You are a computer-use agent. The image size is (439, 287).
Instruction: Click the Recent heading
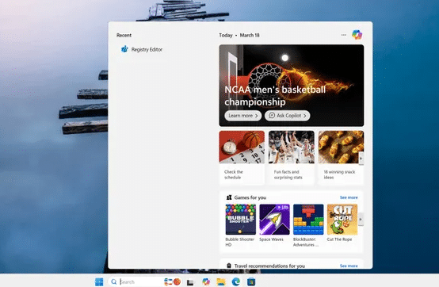tap(124, 35)
